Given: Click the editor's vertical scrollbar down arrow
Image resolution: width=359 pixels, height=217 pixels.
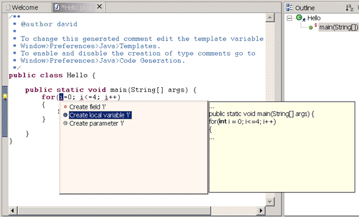Looking at the screenshot, I should (x=270, y=201).
